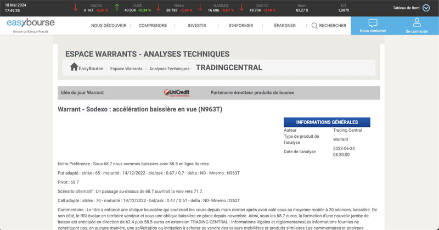
Task: Click the Idée du jour Warrant label
Action: [82, 93]
